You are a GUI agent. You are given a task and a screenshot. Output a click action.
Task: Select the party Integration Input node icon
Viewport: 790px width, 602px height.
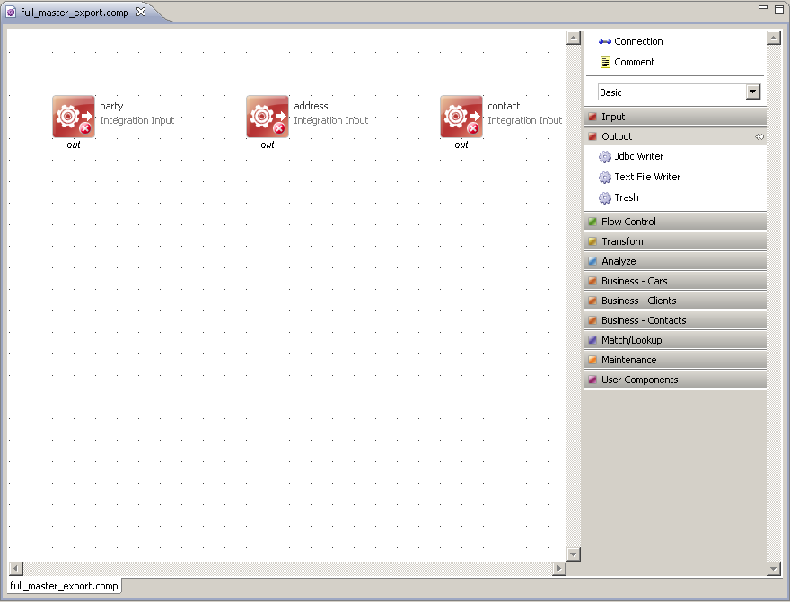(73, 117)
